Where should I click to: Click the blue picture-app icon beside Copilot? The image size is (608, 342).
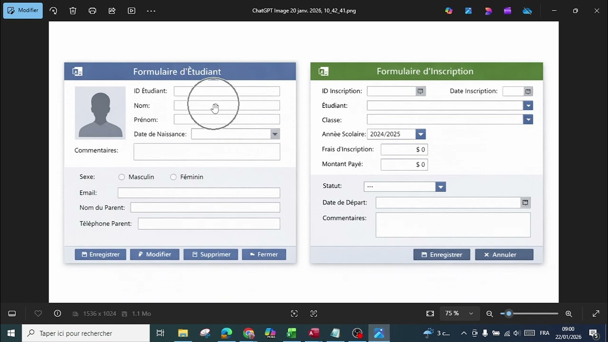click(468, 10)
